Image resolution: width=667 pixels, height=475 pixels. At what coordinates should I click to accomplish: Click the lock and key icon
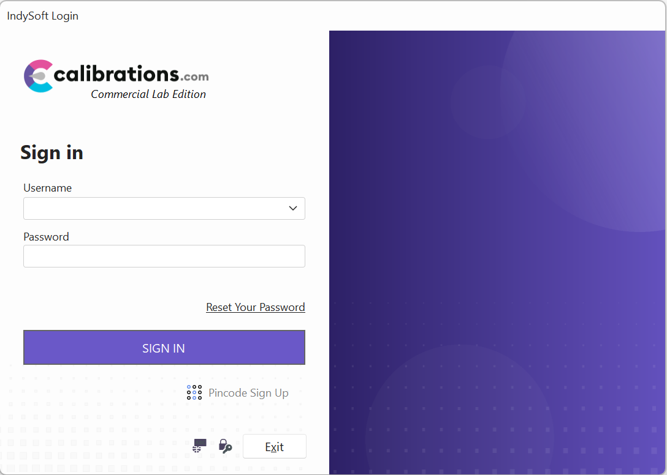(225, 446)
